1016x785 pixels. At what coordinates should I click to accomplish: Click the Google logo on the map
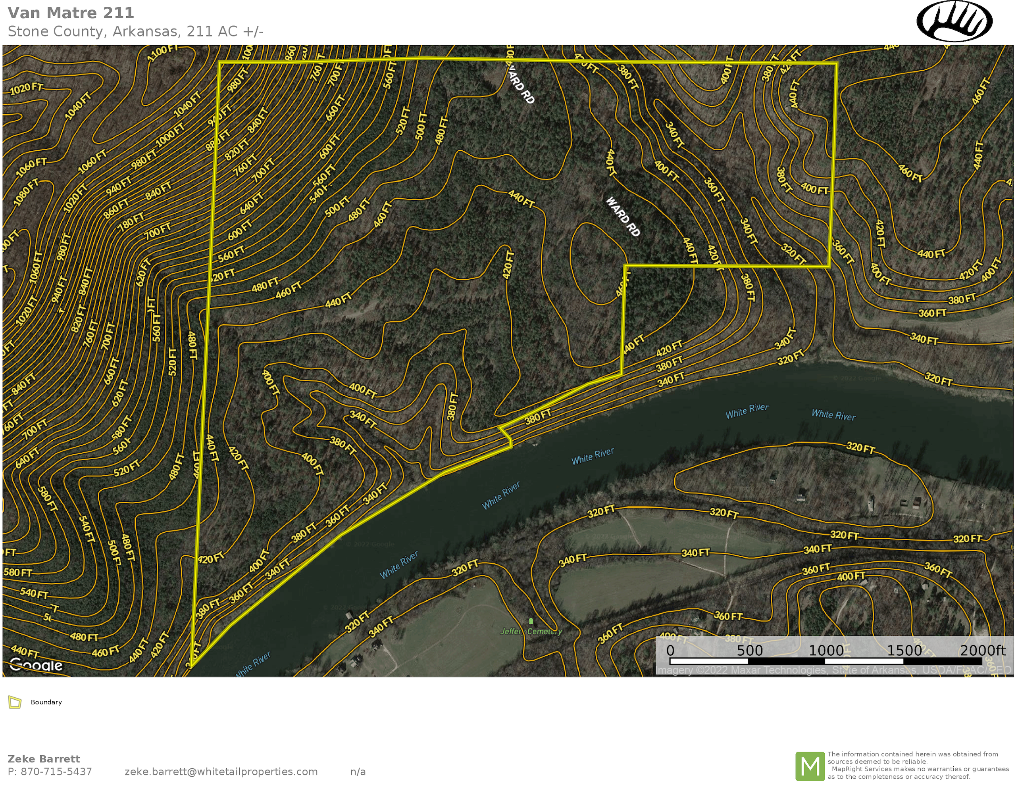[36, 665]
